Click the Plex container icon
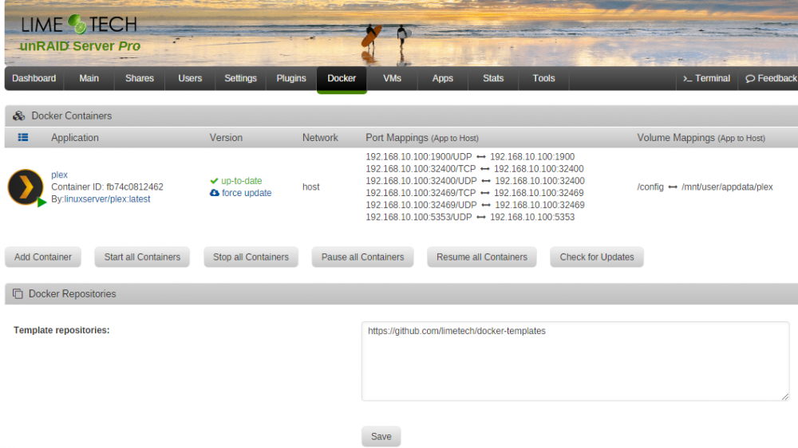 click(x=25, y=187)
